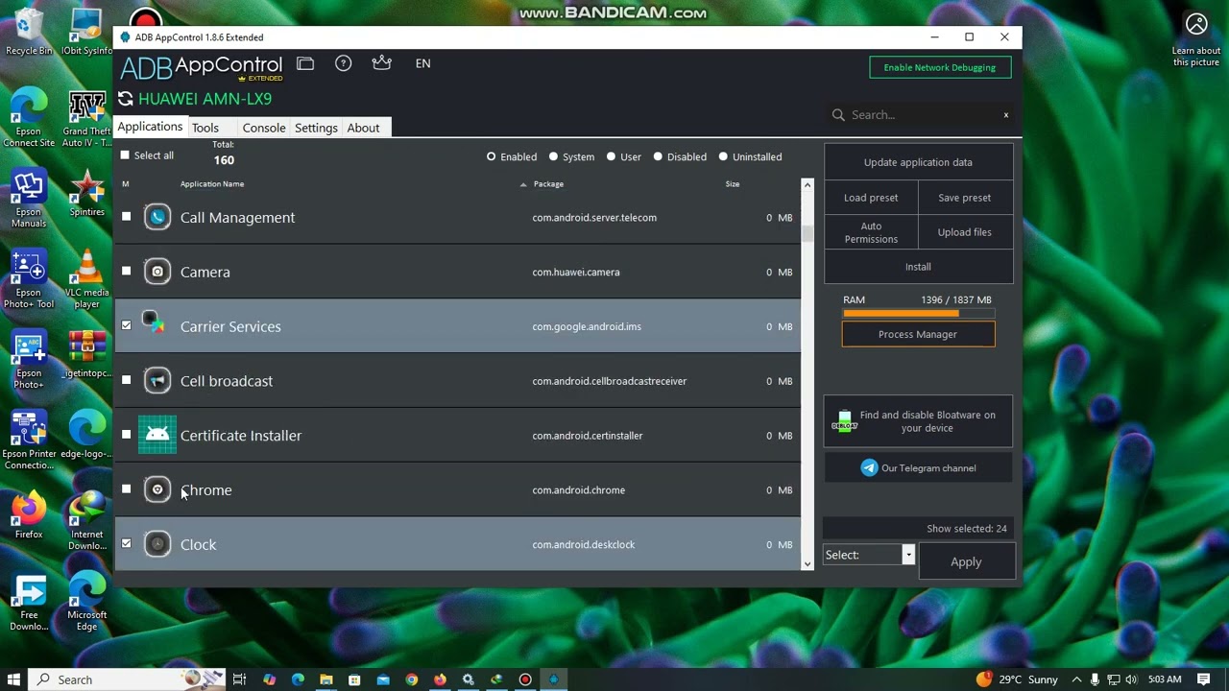Click the Load preset button
This screenshot has height=691, width=1229.
871,198
